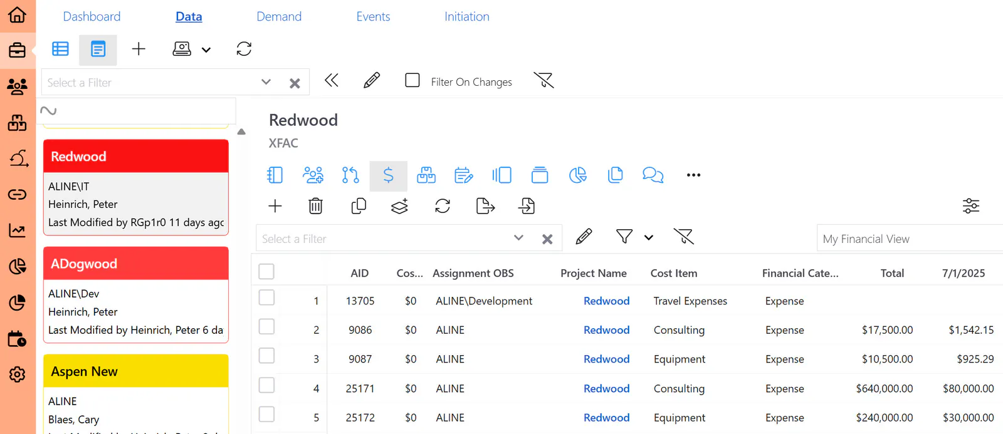This screenshot has width=1003, height=434.
Task: Open the Redwood pie chart icon
Action: click(x=578, y=175)
